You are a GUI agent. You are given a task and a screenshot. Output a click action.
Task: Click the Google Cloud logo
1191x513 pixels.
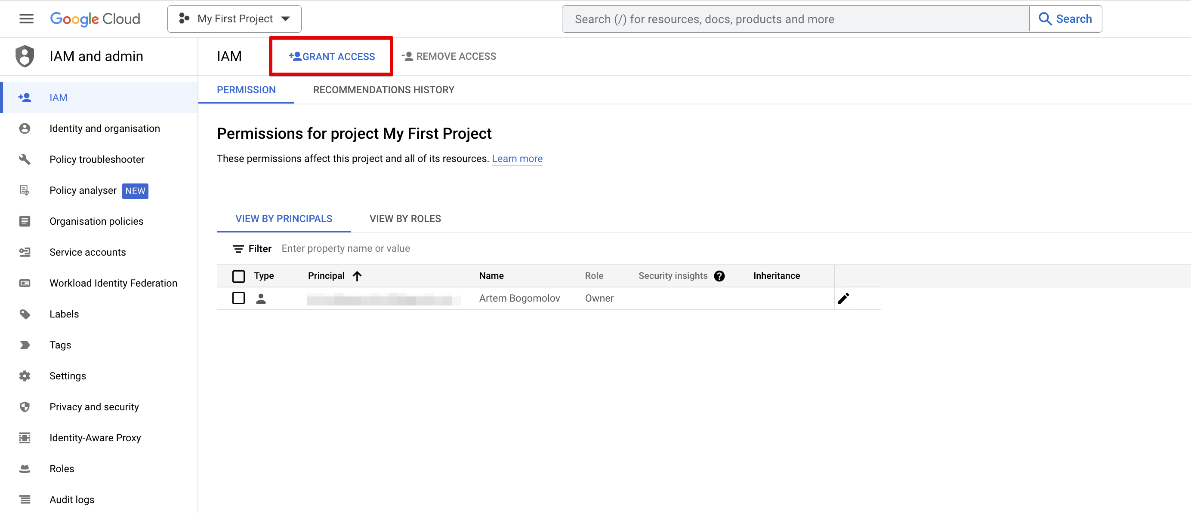pos(95,19)
